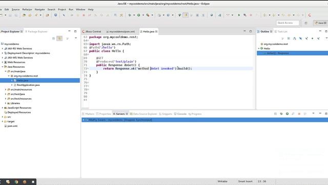Open the Run button dropdown arrow

coord(143,15)
